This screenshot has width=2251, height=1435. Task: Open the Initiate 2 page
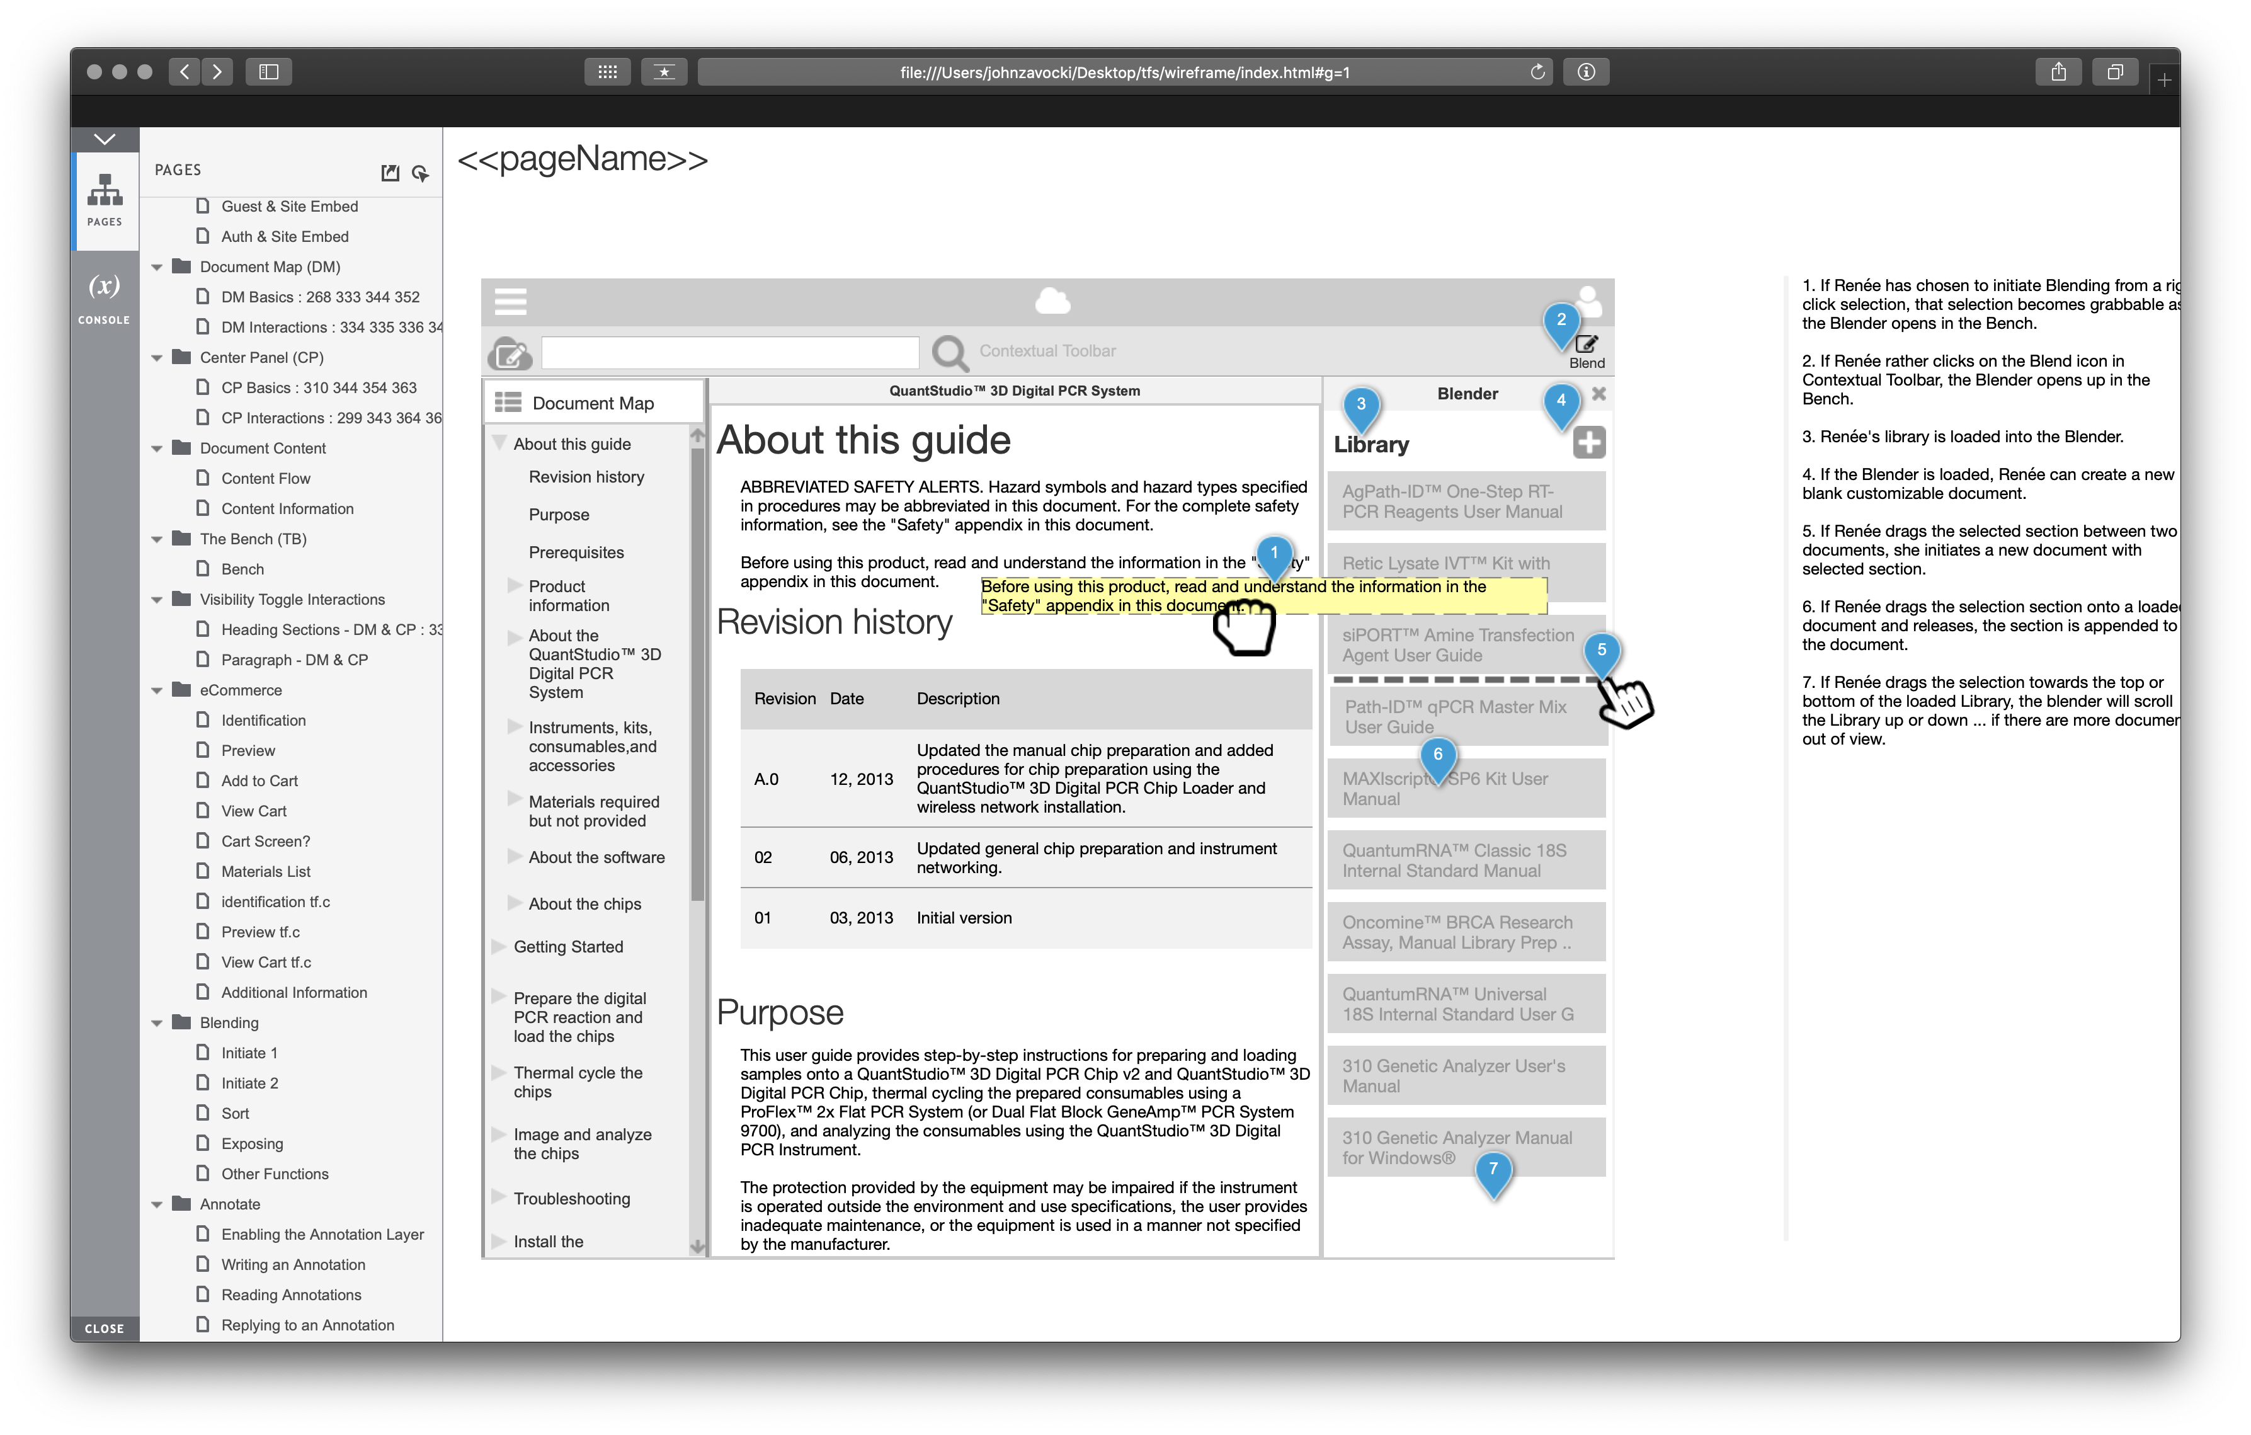click(249, 1083)
